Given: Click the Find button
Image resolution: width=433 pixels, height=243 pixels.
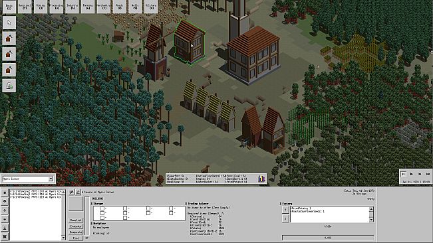Looking at the screenshot, I should pyautogui.click(x=76, y=238).
